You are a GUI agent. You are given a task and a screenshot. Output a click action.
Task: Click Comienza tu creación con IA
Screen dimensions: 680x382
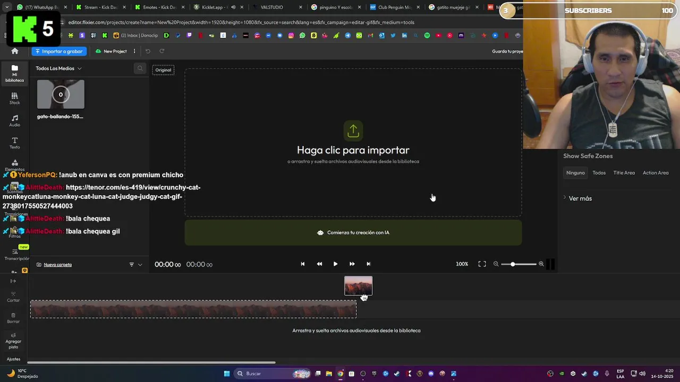tap(353, 232)
